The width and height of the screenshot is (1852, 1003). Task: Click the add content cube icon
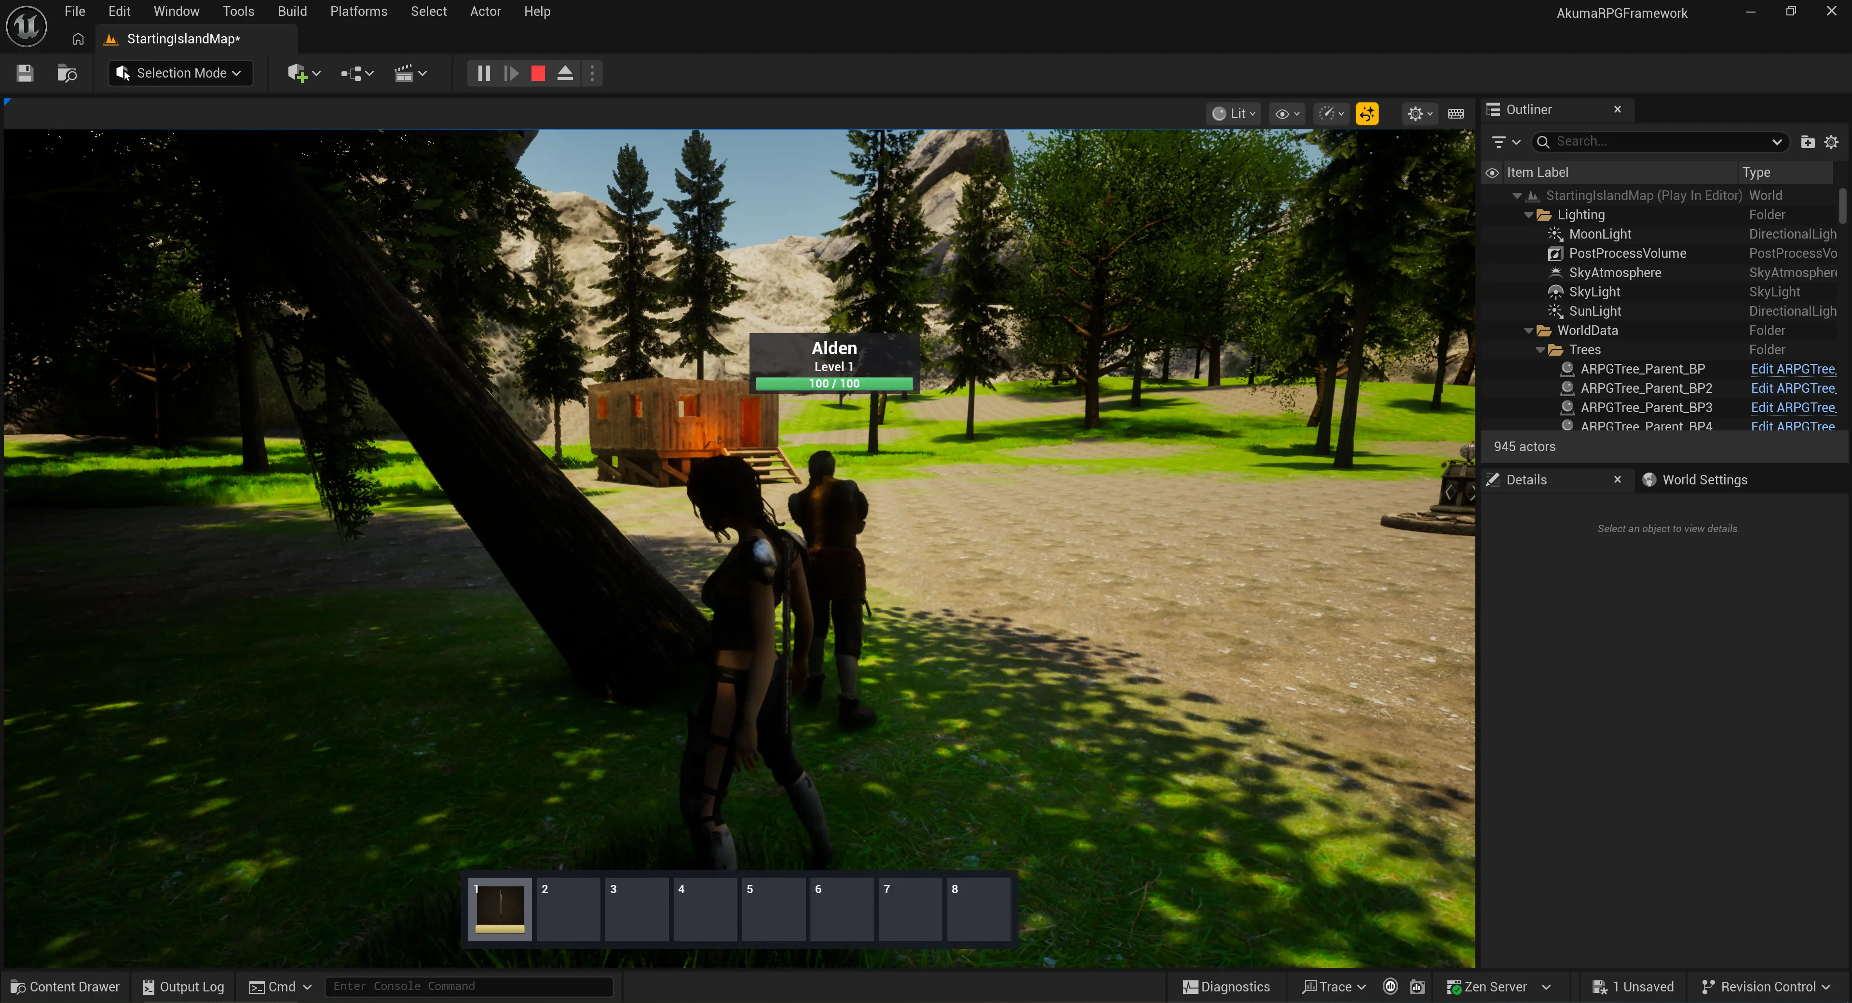[x=297, y=73]
